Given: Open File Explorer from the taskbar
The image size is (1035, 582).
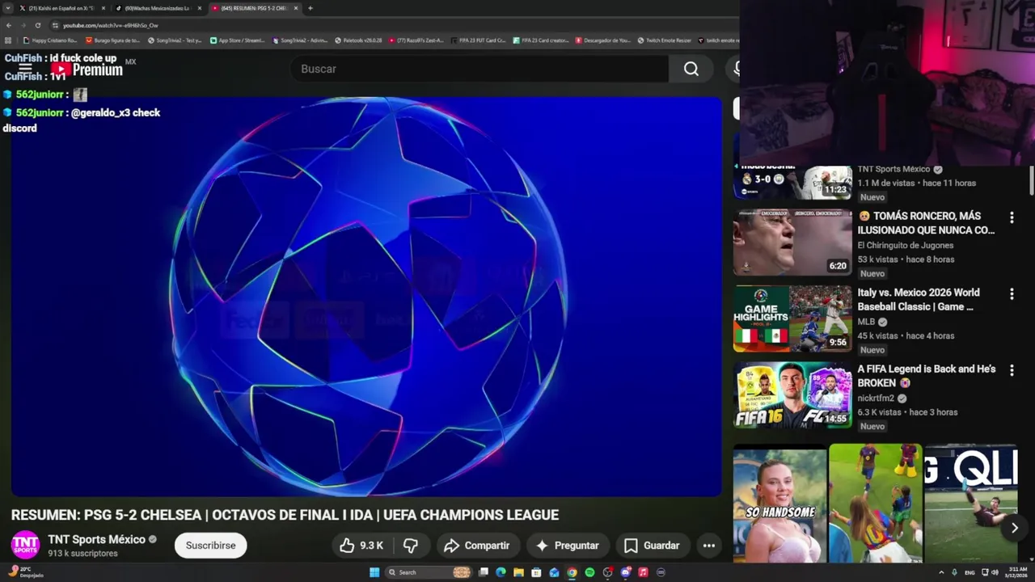Looking at the screenshot, I should coord(518,572).
